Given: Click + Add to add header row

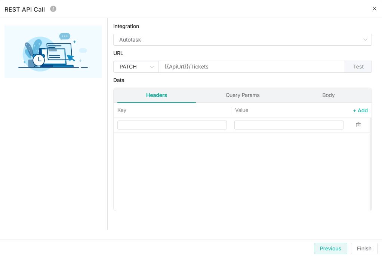Looking at the screenshot, I should (360, 110).
